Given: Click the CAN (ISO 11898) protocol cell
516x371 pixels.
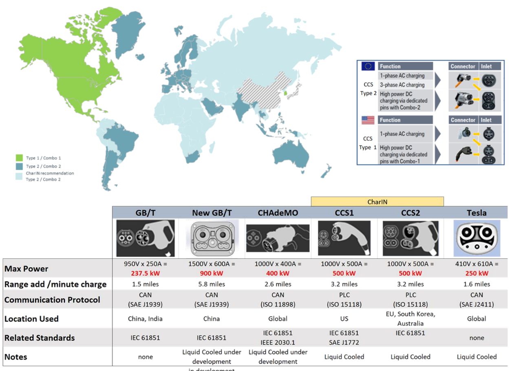Looking at the screenshot, I should point(278,300).
